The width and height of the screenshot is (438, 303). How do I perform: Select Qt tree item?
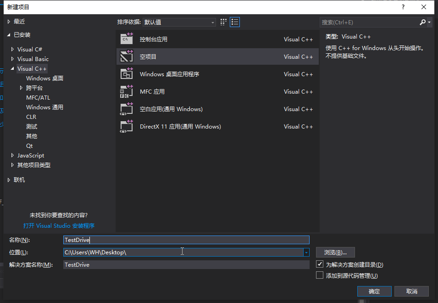[29, 146]
